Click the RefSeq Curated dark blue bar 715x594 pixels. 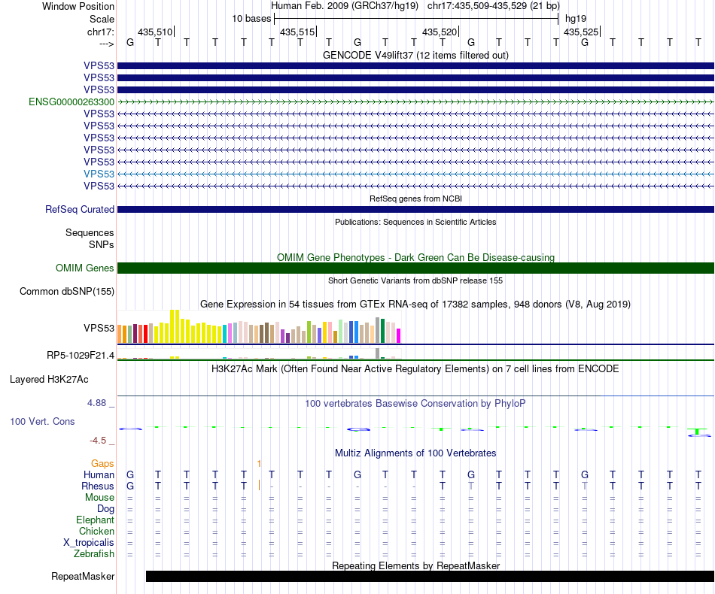(415, 210)
